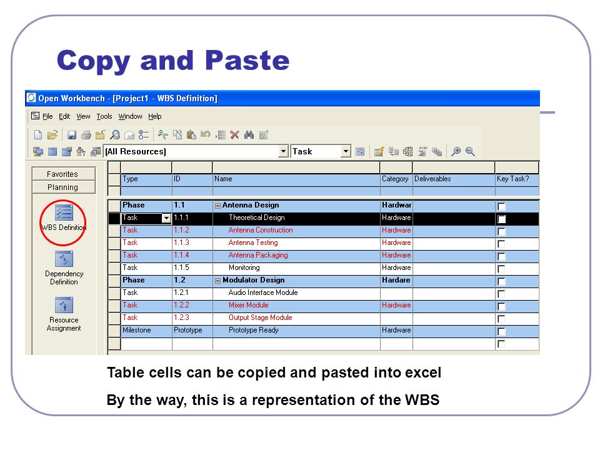The width and height of the screenshot is (600, 450).
Task: Click the Name column header
Action: point(296,179)
